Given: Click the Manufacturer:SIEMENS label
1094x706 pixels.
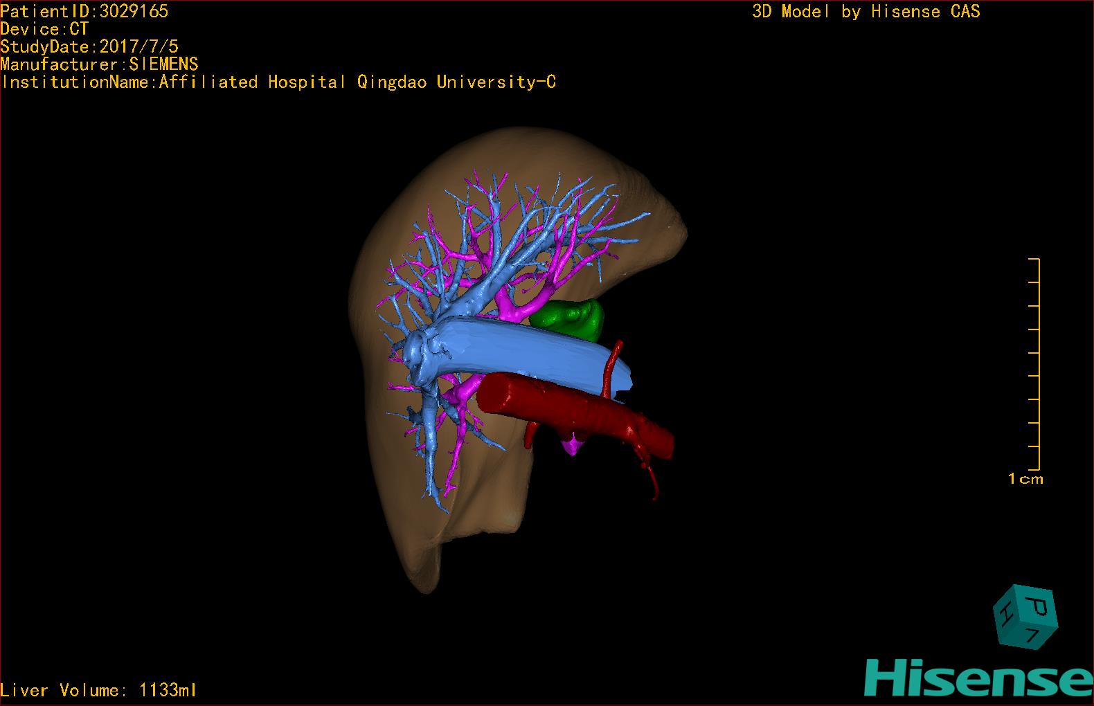Looking at the screenshot, I should 99,64.
